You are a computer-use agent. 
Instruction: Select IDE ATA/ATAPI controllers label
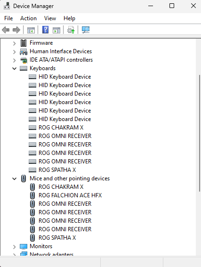click(61, 60)
